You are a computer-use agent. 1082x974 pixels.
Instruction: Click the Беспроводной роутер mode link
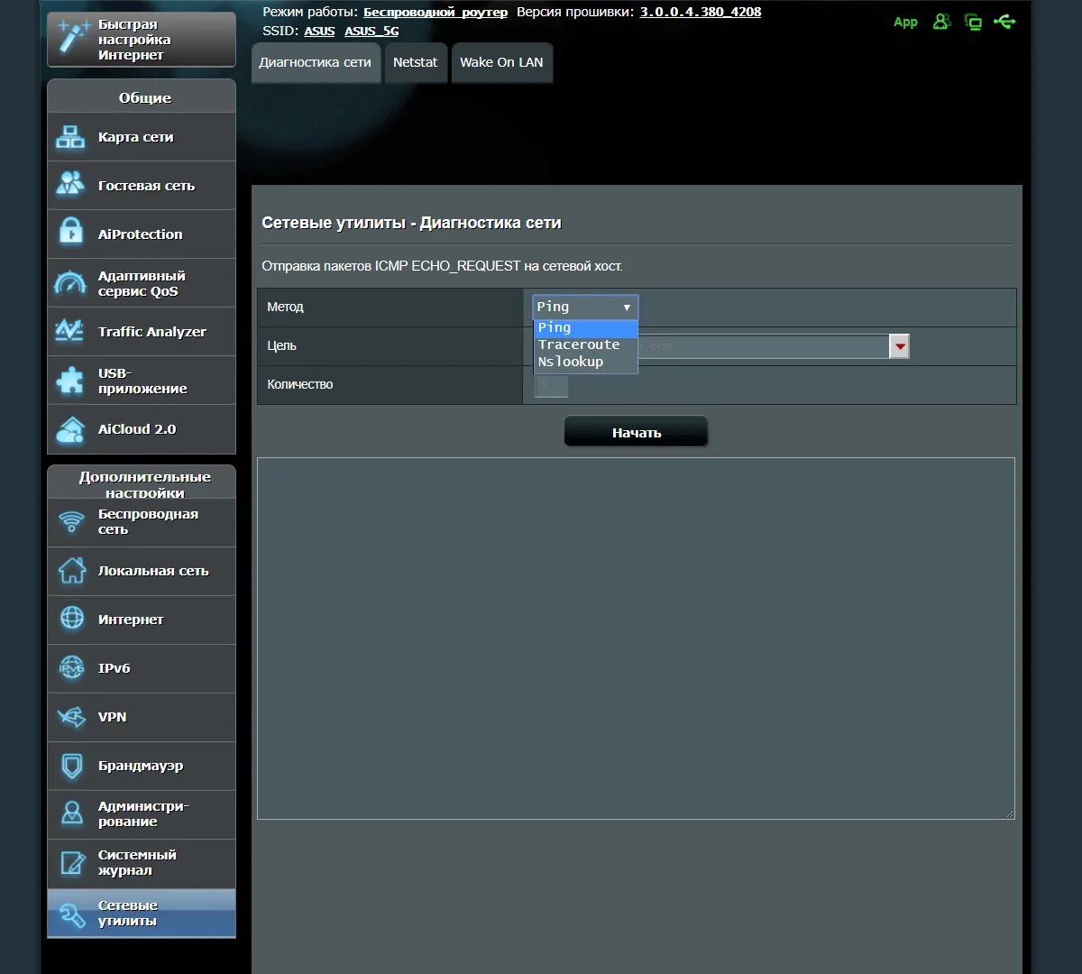click(436, 12)
